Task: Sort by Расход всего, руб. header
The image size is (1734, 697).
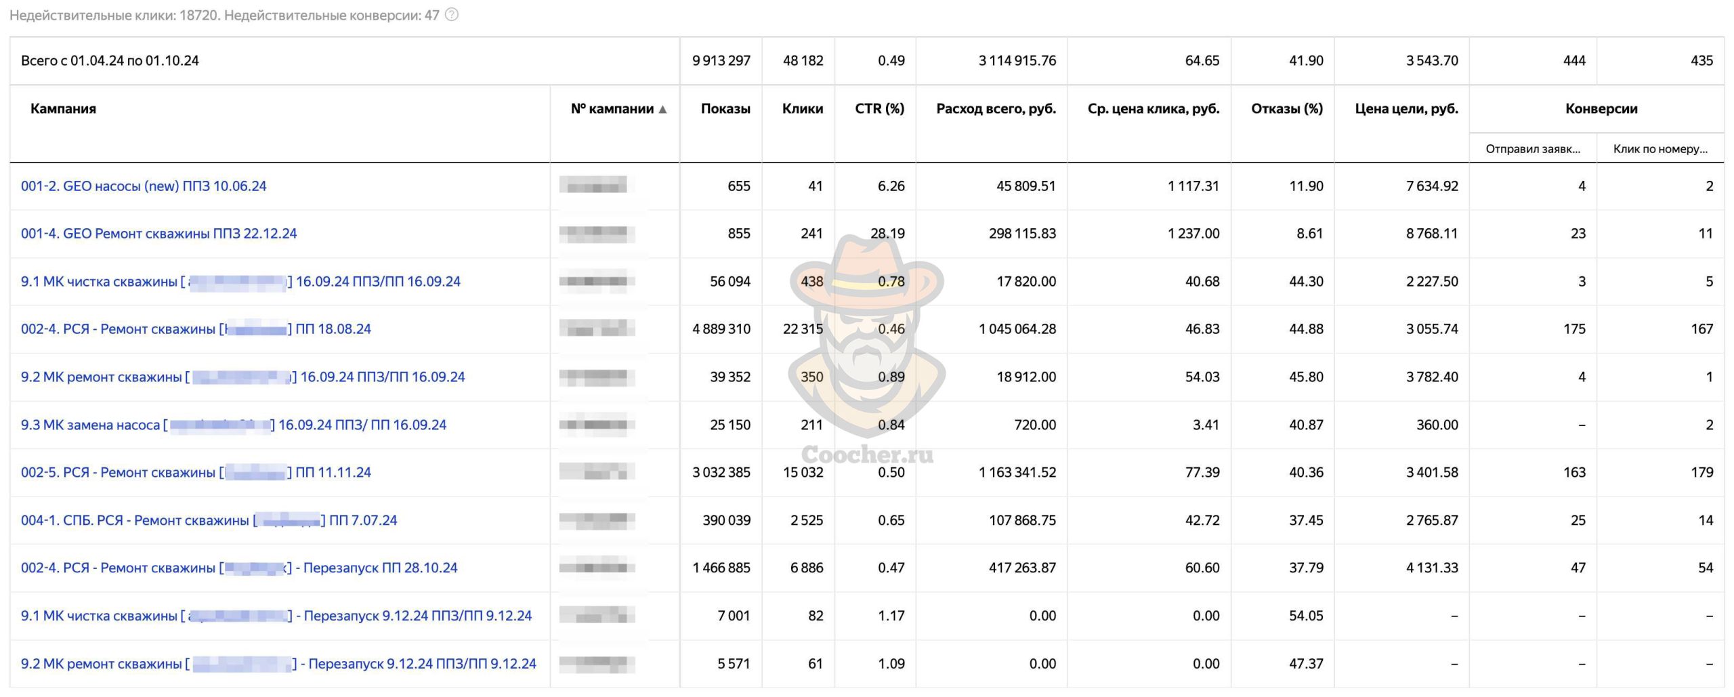Action: point(996,109)
